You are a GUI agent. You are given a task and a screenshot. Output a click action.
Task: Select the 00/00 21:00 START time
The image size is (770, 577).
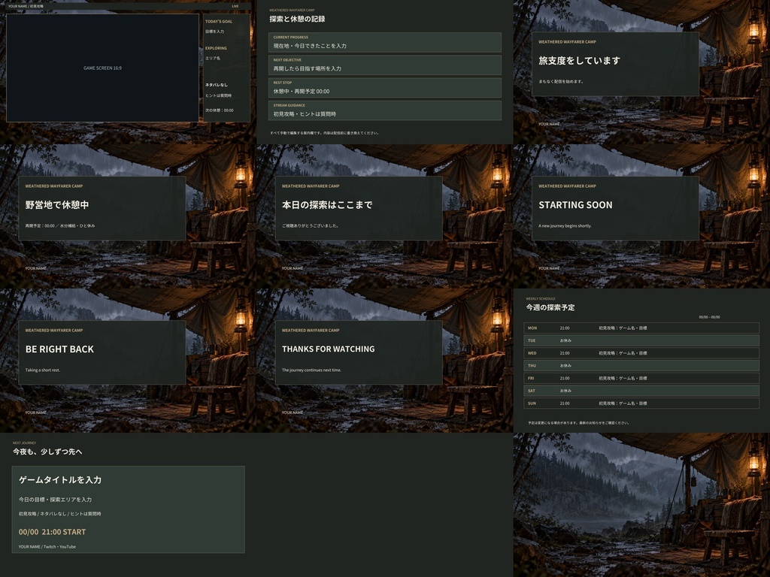[x=52, y=532]
